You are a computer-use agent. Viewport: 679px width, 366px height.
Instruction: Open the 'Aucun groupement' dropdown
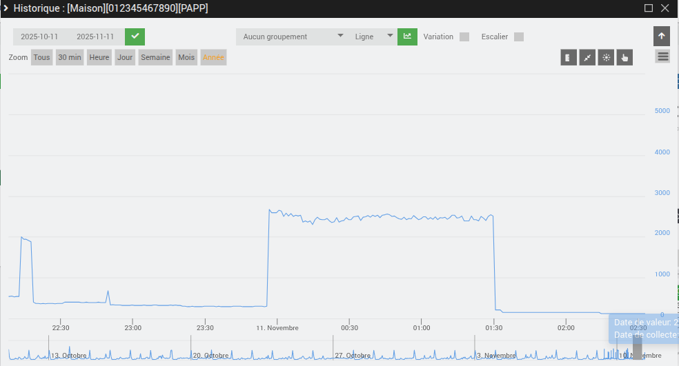pyautogui.click(x=293, y=37)
